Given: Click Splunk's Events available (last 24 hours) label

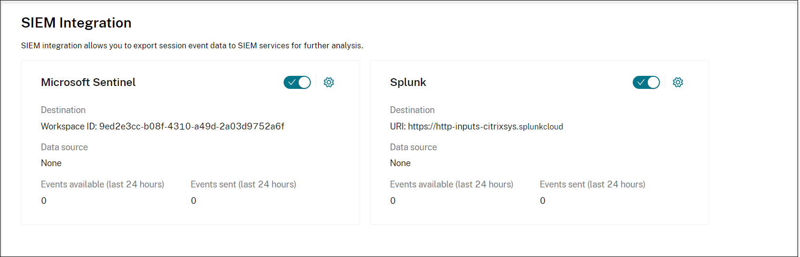Looking at the screenshot, I should click(451, 185).
